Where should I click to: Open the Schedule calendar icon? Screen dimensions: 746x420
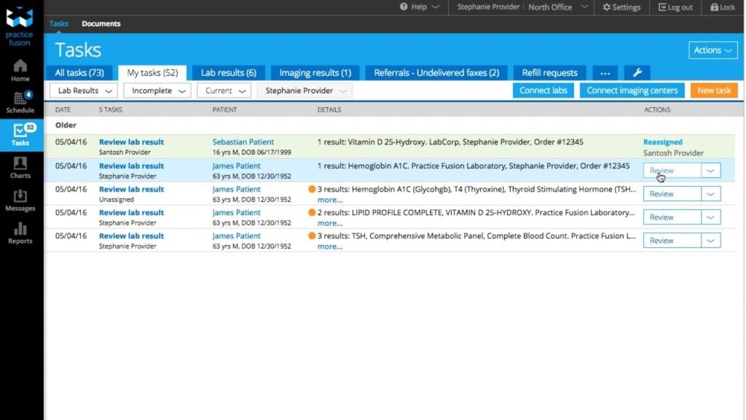[x=20, y=101]
